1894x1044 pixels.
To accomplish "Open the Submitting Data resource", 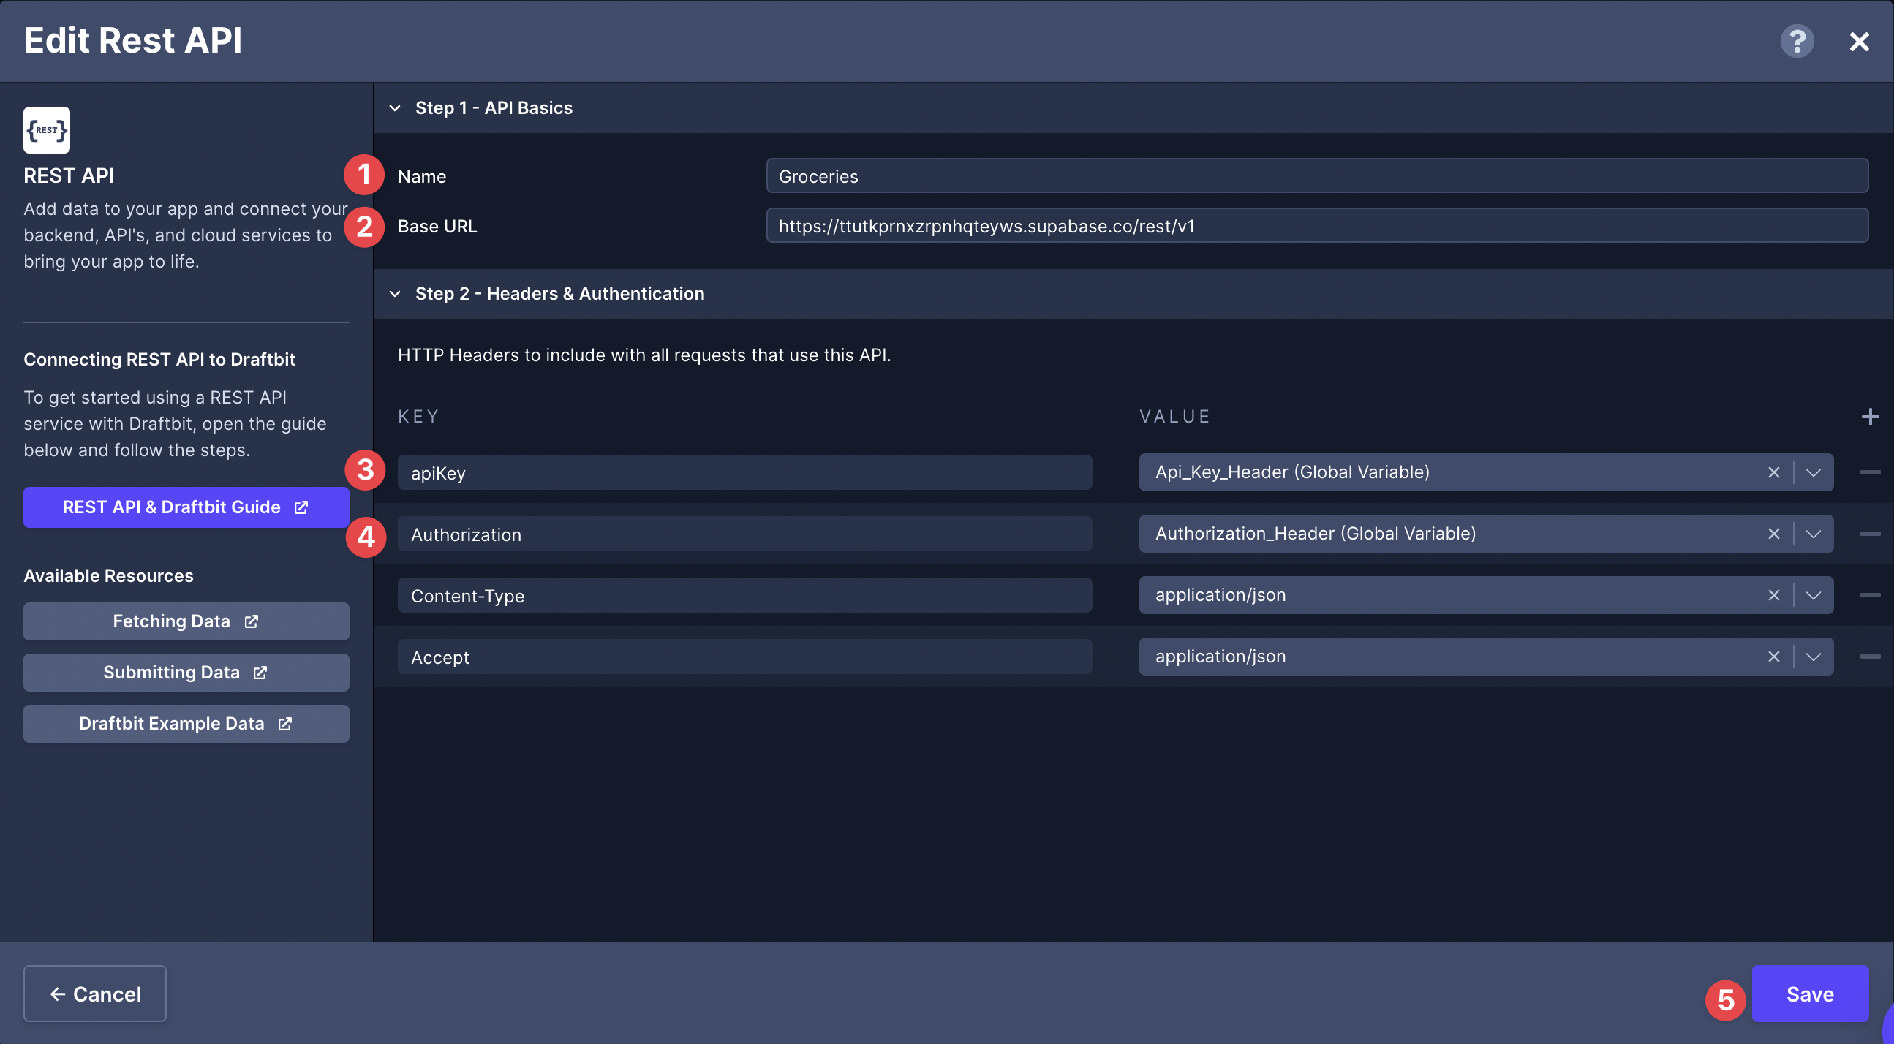I will click(x=186, y=673).
